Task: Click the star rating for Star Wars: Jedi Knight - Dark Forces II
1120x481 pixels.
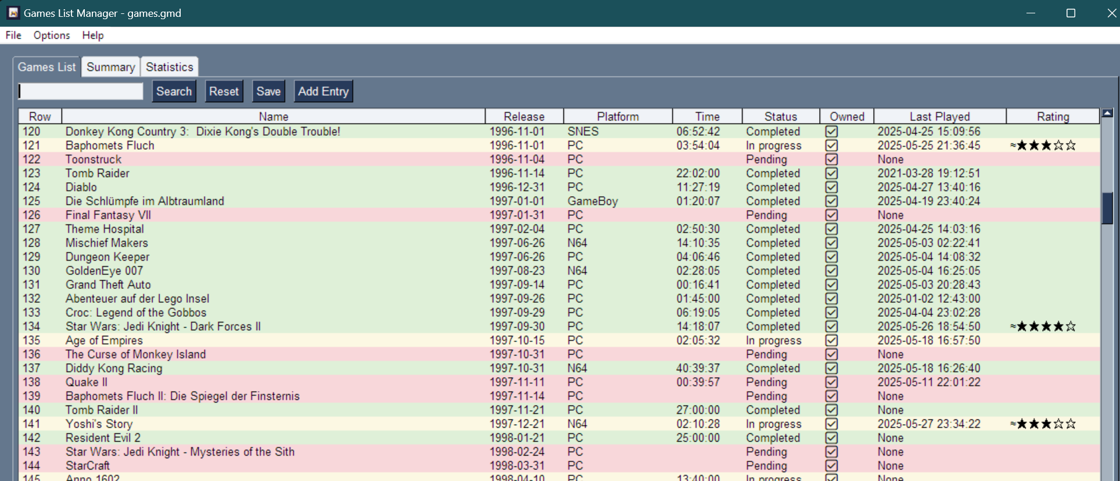Action: 1043,327
